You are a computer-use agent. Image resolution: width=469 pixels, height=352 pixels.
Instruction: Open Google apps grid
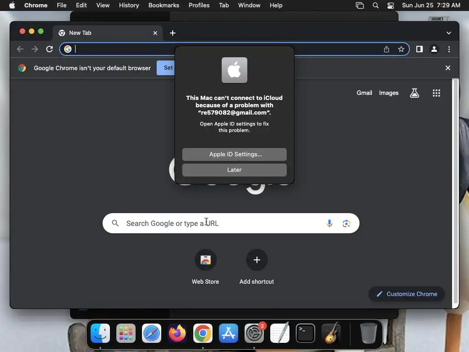coord(436,93)
